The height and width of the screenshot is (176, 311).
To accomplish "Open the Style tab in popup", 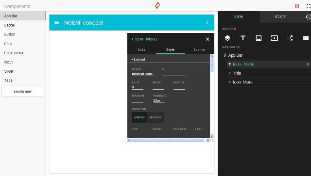I will pyautogui.click(x=171, y=49).
